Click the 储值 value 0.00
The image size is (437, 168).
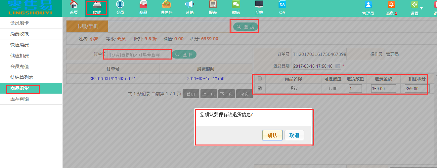179,39
